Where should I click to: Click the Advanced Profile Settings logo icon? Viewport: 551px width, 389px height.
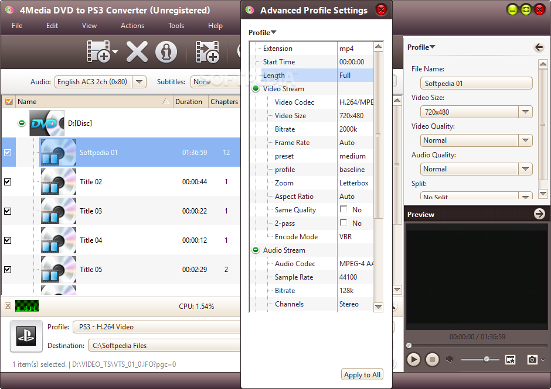click(250, 10)
